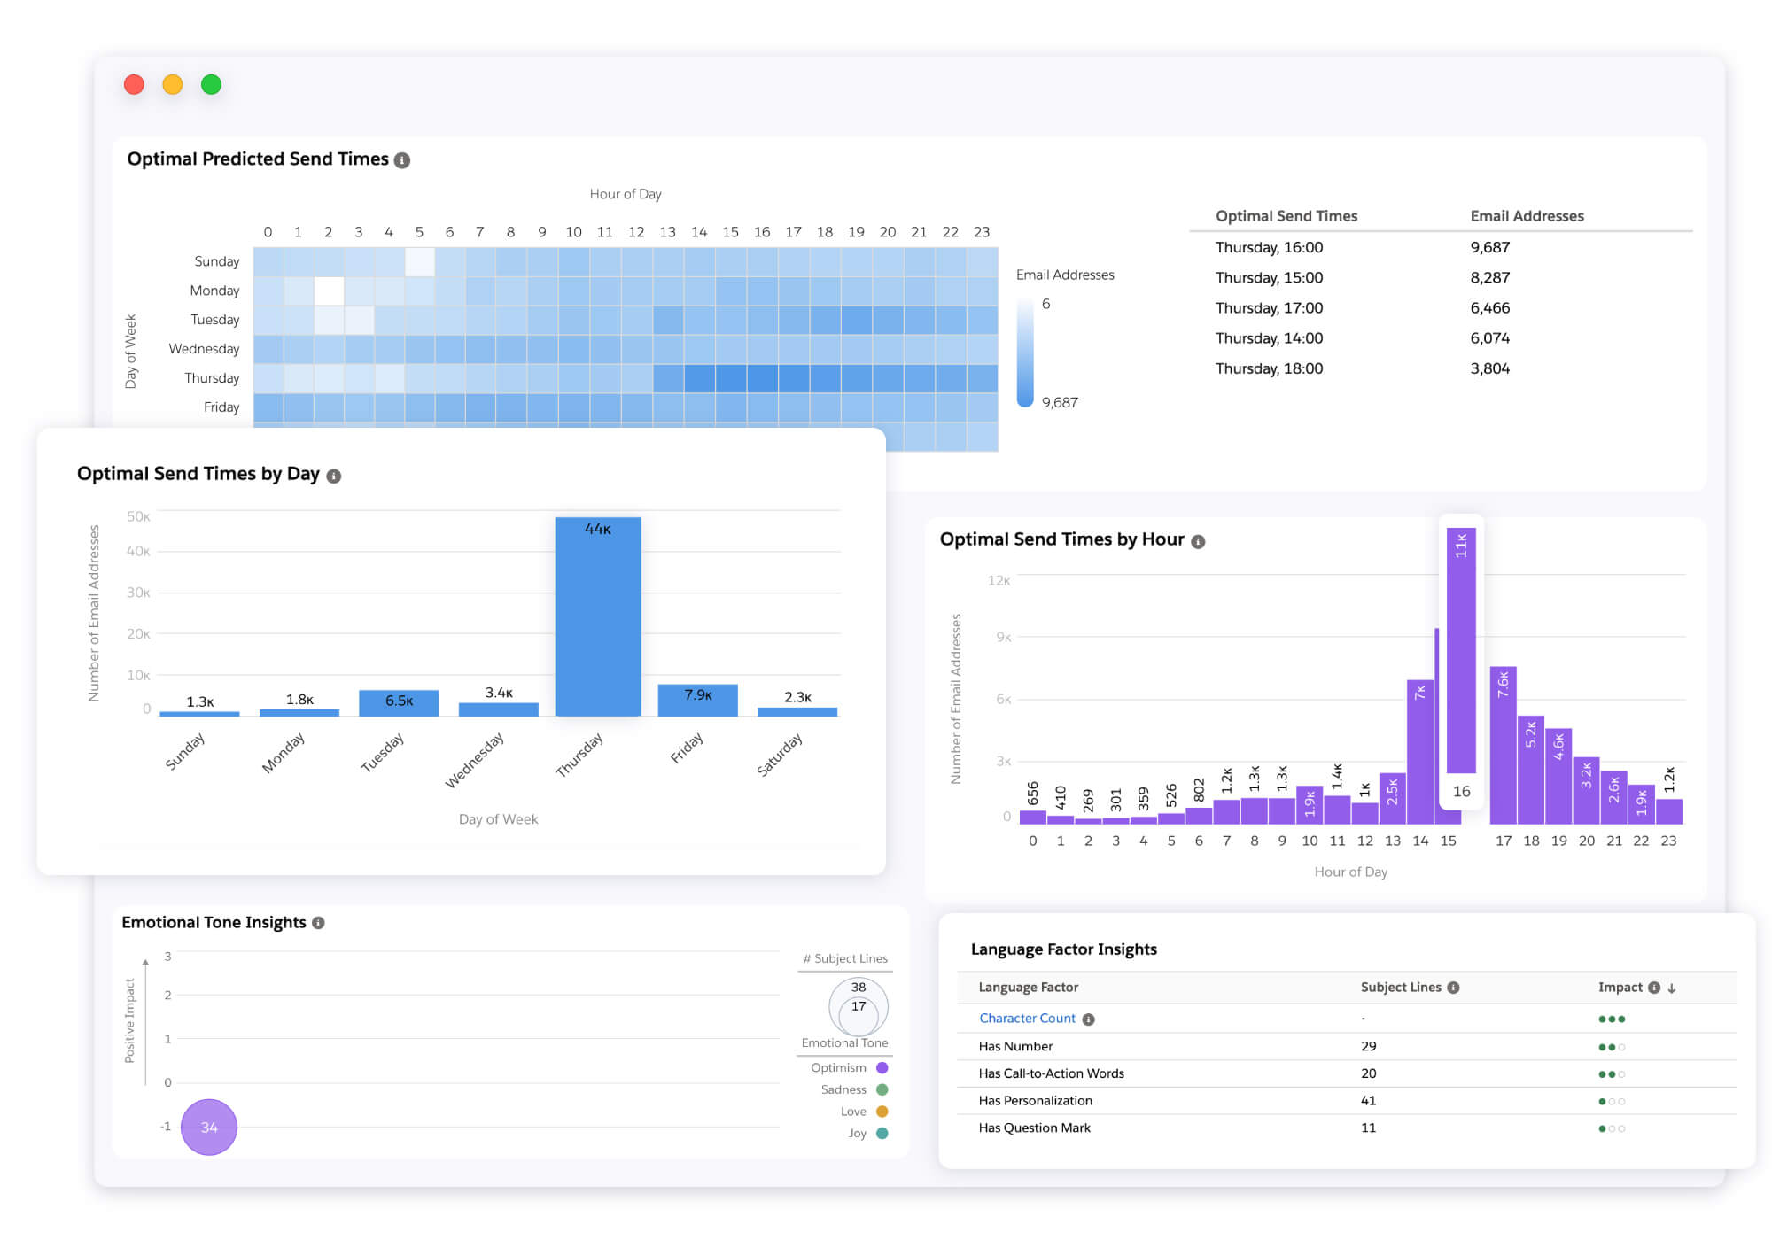Click the Impact sort arrow to reverse ordering

click(x=1671, y=987)
